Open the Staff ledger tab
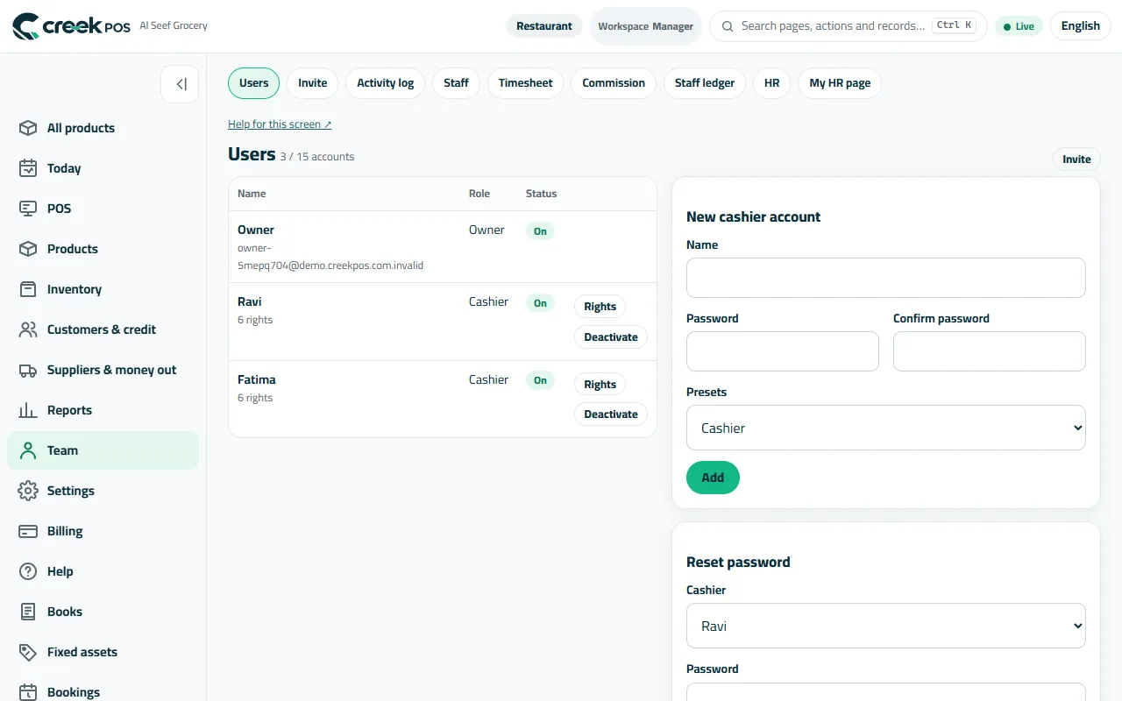 pos(705,83)
